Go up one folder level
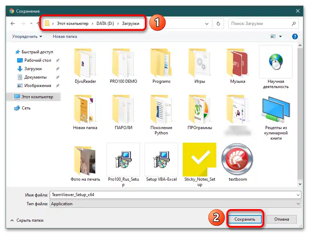This screenshot has height=234, width=309. [x=38, y=24]
